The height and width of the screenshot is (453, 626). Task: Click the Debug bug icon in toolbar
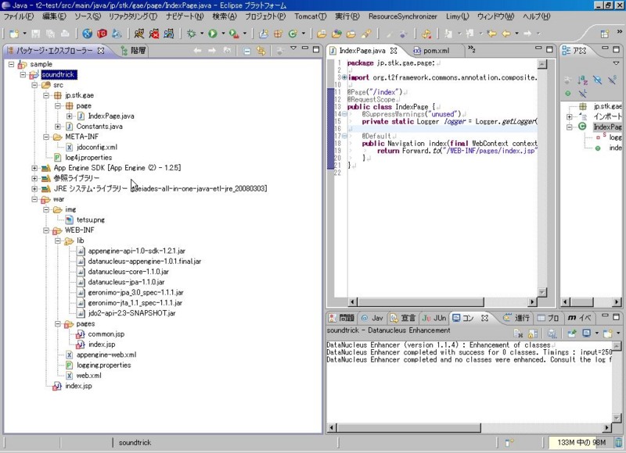191,34
